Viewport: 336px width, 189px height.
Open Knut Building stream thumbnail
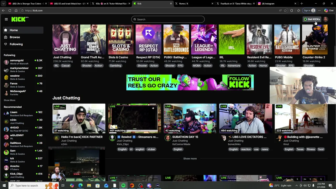point(301,119)
